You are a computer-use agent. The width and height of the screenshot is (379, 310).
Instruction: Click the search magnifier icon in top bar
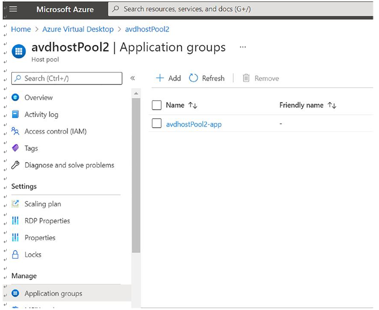tap(116, 9)
